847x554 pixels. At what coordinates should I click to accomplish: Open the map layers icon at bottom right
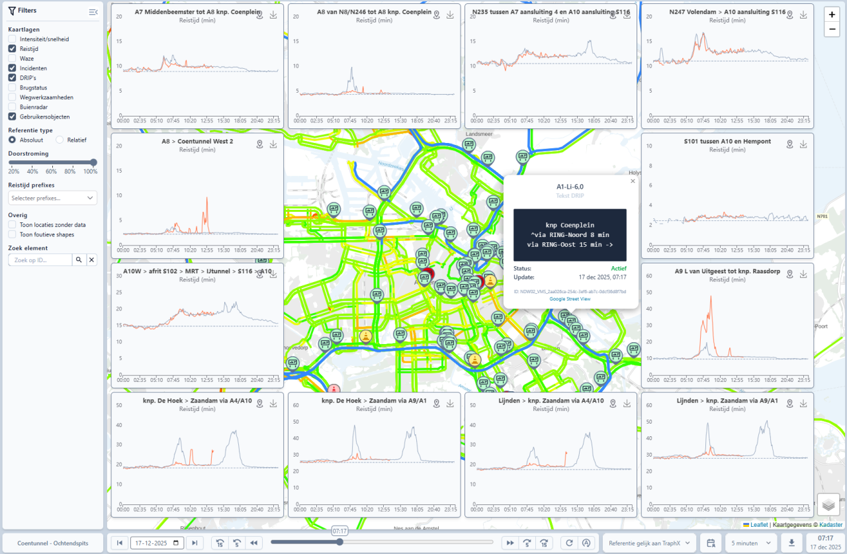828,504
